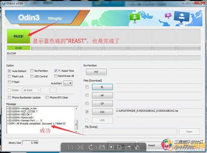Click the rotate image icon
The image size is (207, 153).
tap(91, 147)
